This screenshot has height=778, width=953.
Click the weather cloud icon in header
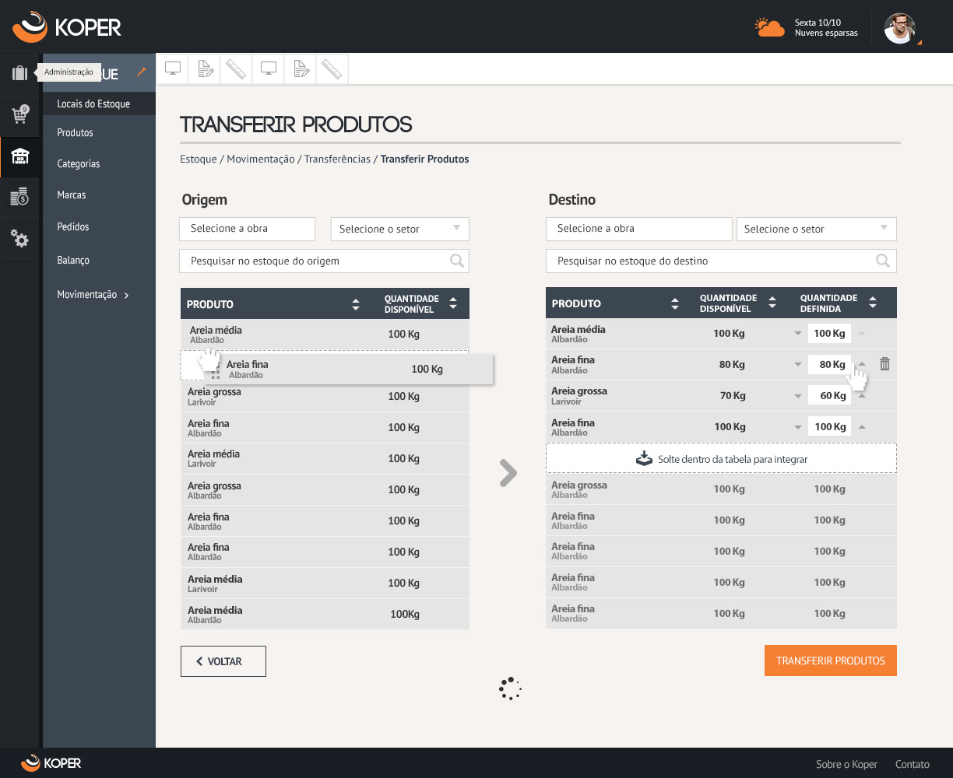(769, 28)
